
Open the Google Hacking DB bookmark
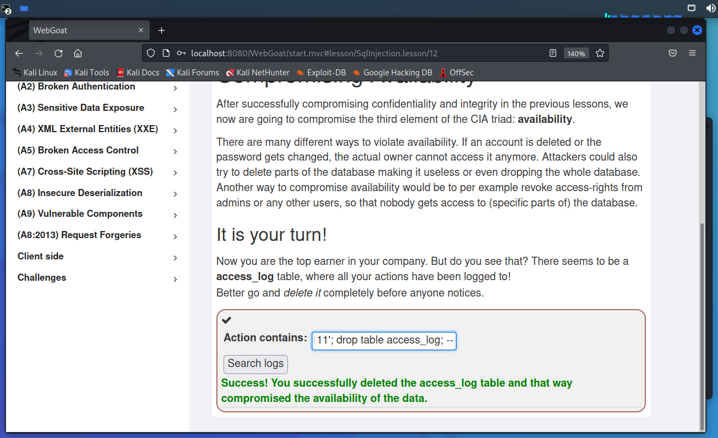click(x=392, y=73)
